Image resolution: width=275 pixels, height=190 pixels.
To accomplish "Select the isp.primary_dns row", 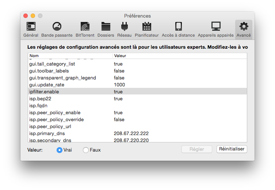I will click(137, 133).
